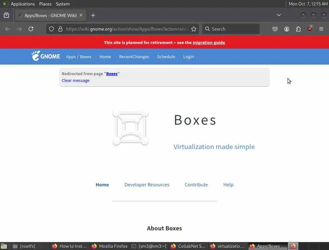Click show desktop icon in taskbar

(x=4, y=246)
